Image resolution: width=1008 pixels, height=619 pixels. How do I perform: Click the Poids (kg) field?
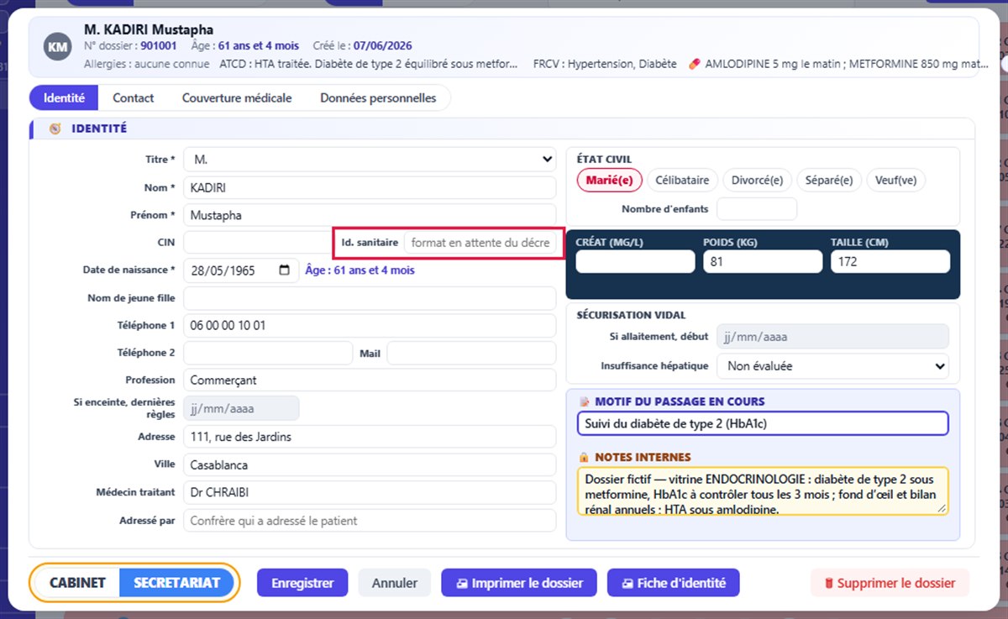coord(763,262)
